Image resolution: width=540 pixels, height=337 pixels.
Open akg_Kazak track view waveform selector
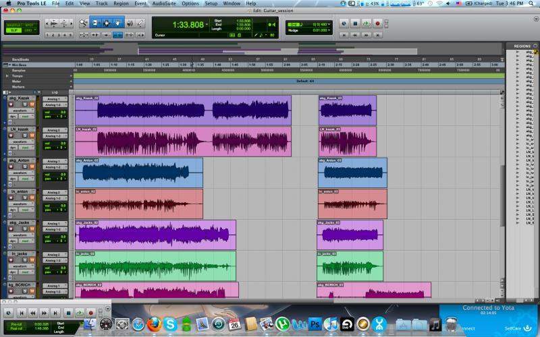pyautogui.click(x=20, y=111)
